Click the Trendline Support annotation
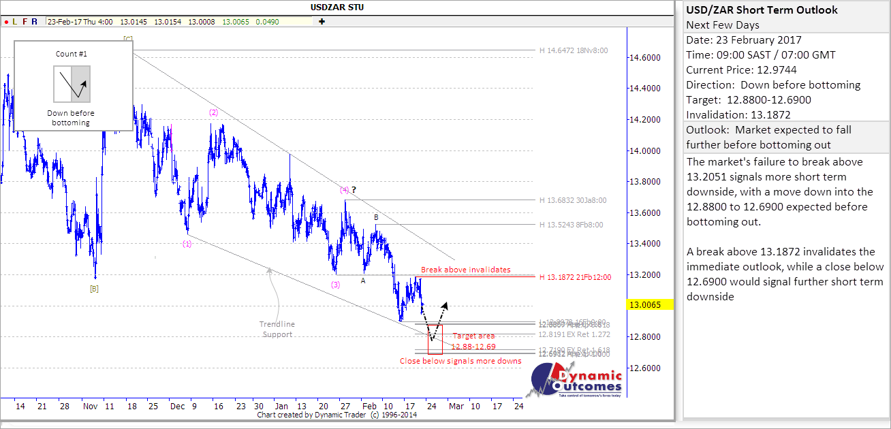 click(277, 329)
